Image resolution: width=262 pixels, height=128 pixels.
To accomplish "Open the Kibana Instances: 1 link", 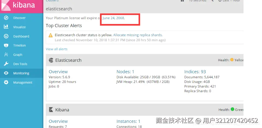I will (x=128, y=121).
